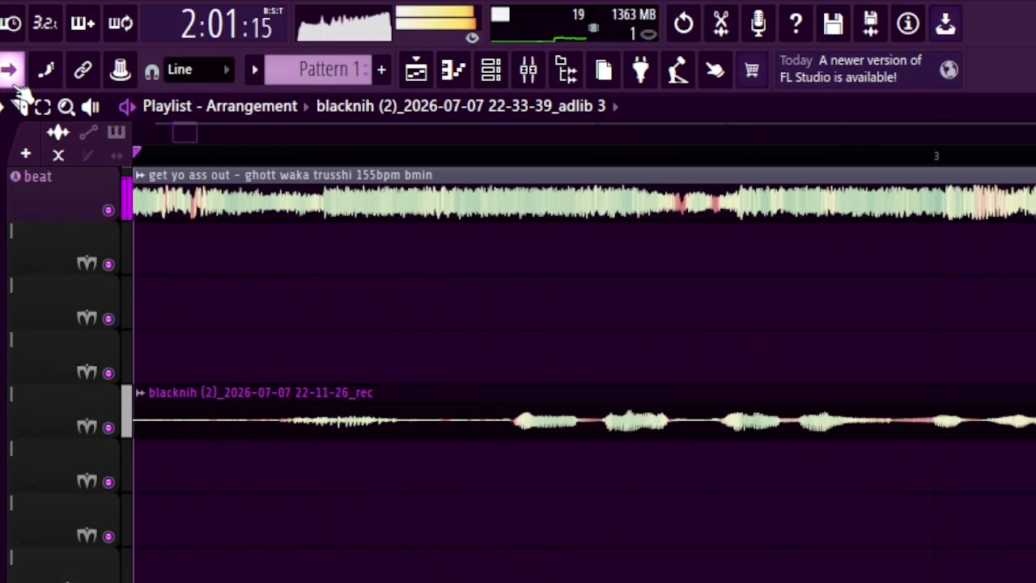Screen dimensions: 1036x583
Task: Add a new pattern with the plus button
Action: pyautogui.click(x=381, y=70)
